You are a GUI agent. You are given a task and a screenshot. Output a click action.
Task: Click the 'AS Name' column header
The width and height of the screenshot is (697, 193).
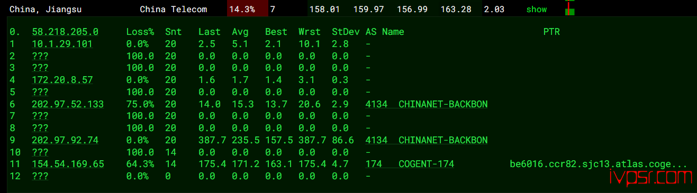tap(385, 32)
